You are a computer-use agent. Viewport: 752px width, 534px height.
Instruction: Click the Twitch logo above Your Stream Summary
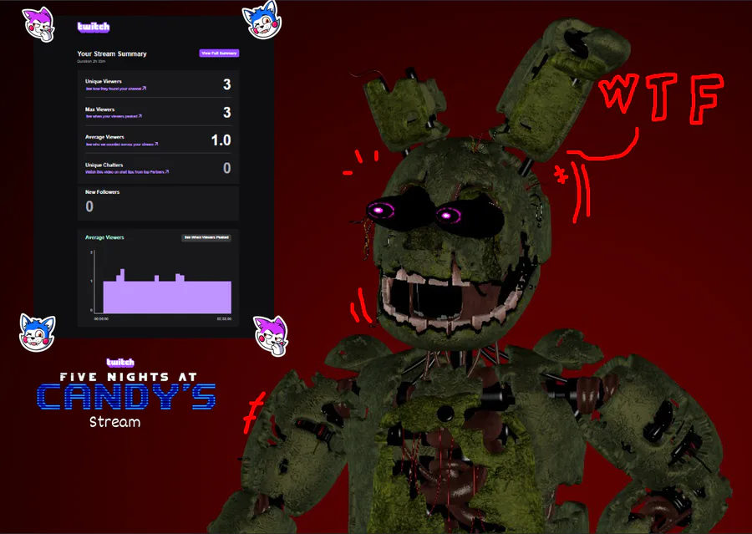pos(94,28)
